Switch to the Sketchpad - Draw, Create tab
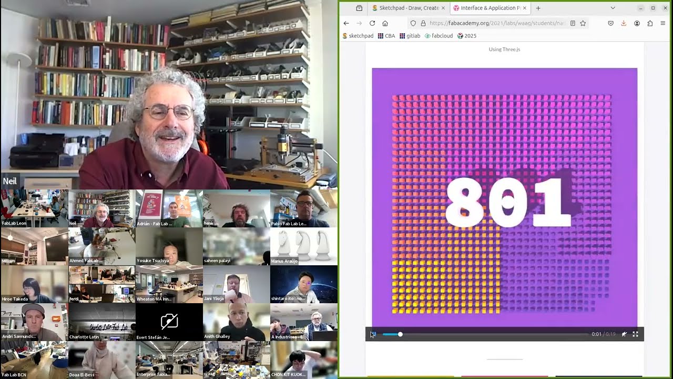 409,8
